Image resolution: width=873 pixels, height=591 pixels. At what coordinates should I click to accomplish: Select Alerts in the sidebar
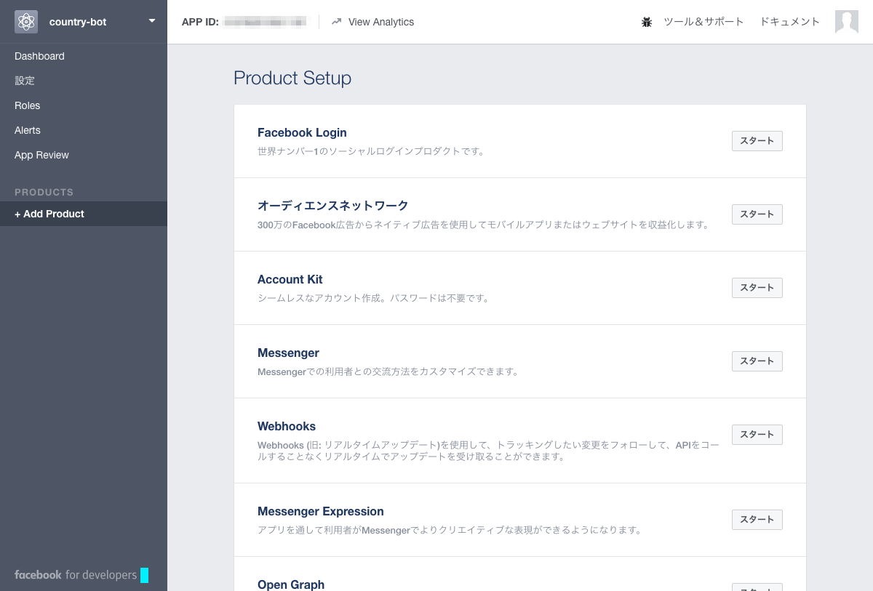(x=28, y=130)
